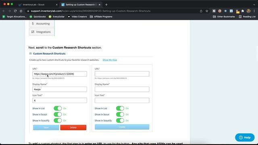Click the tab search chevron at window top
Viewport: 258px width, 145px height.
(254, 4)
